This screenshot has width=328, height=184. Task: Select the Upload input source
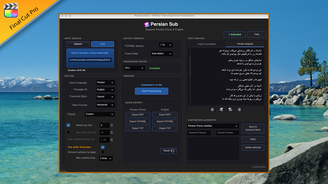(78, 44)
